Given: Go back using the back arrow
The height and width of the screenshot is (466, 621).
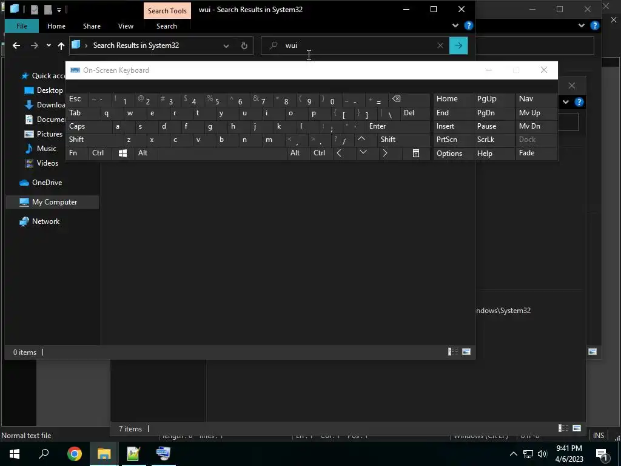Looking at the screenshot, I should (x=16, y=46).
